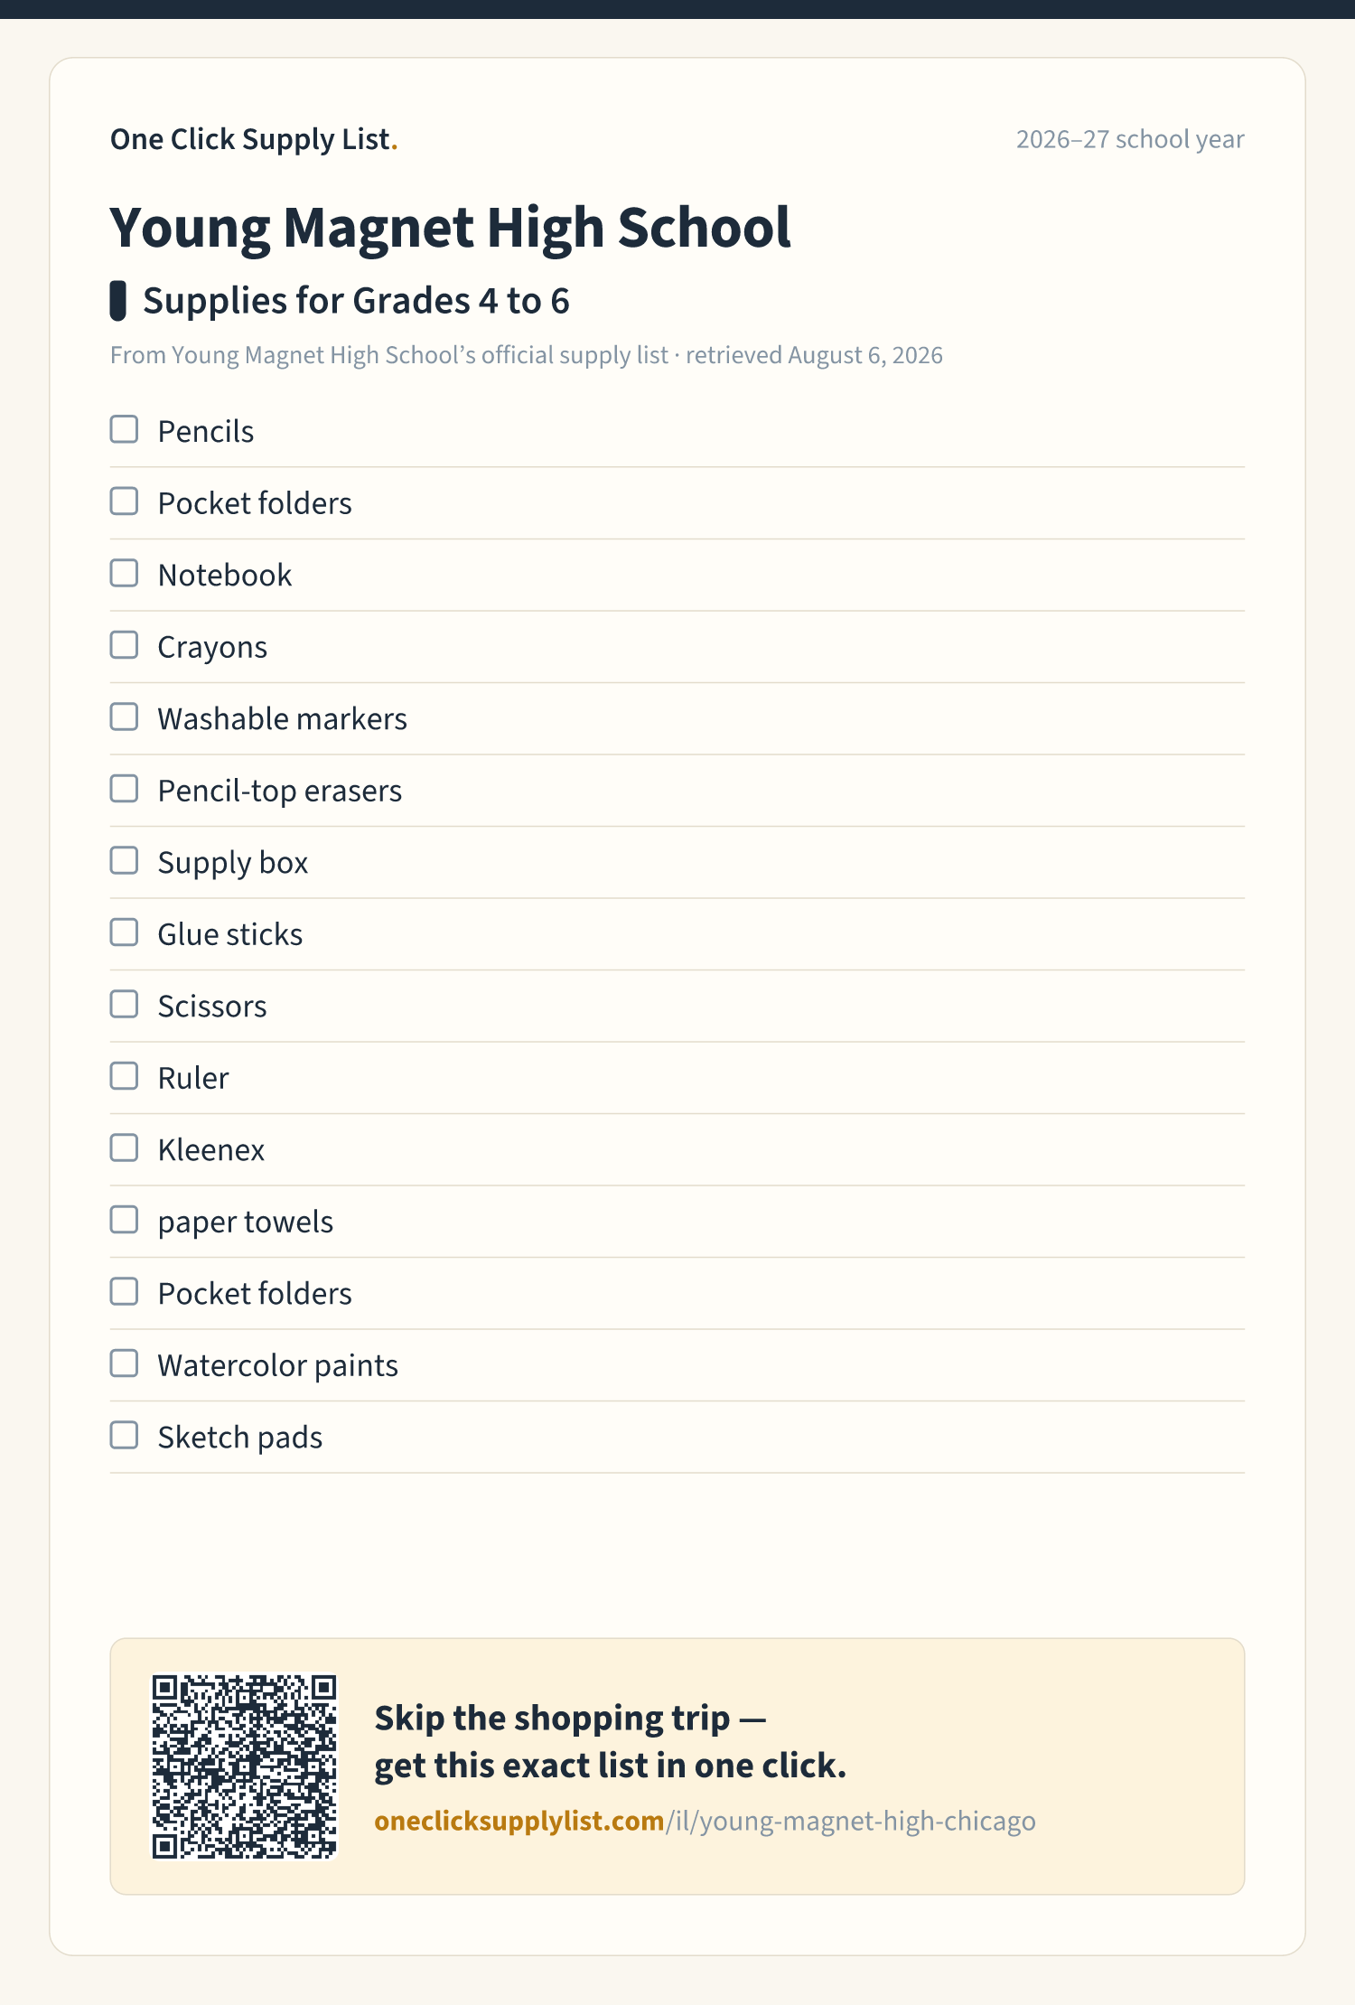Check the Watercolor paints checkbox
The image size is (1355, 2005).
pos(124,1363)
